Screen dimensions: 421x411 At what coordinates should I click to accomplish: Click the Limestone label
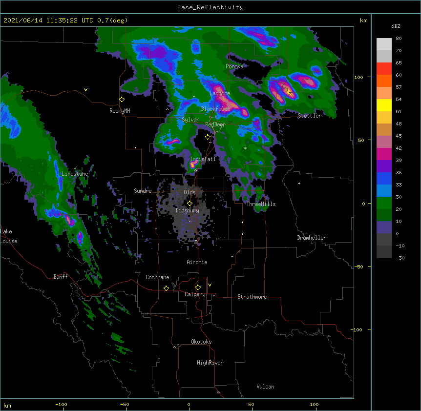click(x=75, y=174)
